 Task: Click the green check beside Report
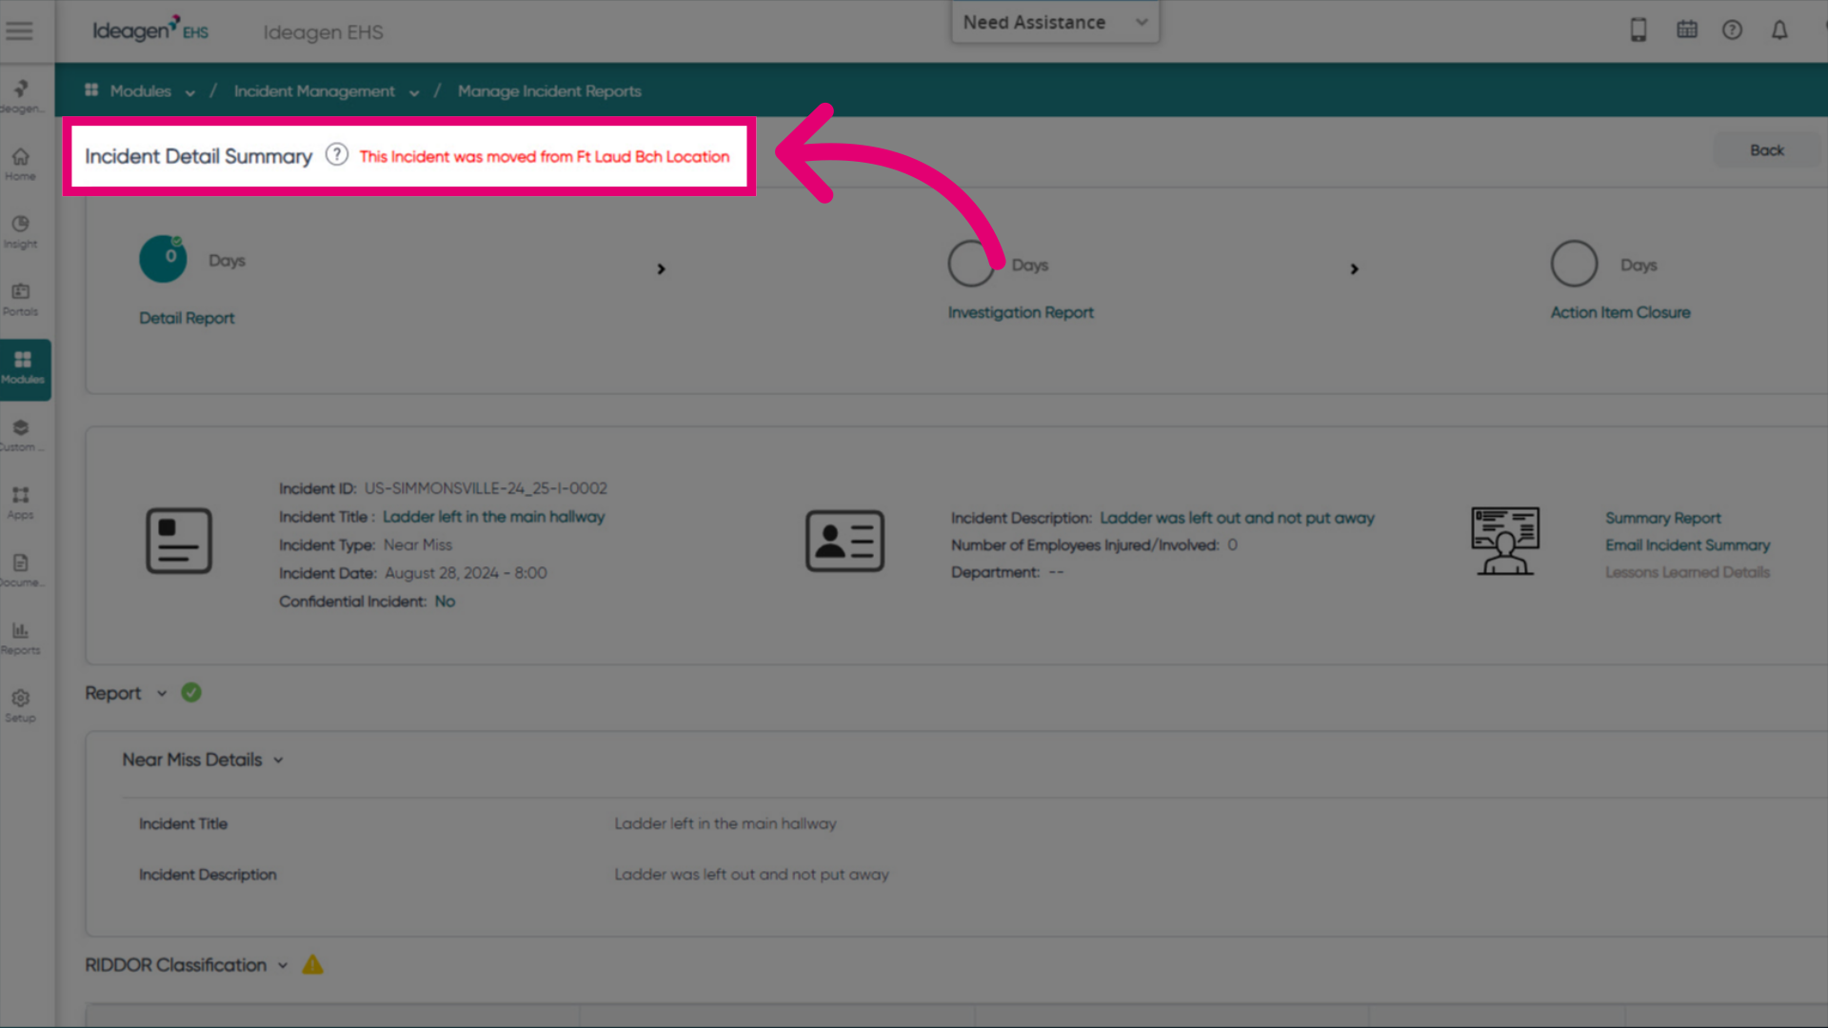pyautogui.click(x=191, y=692)
